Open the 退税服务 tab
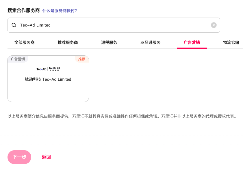The image size is (243, 171). pyautogui.click(x=109, y=42)
